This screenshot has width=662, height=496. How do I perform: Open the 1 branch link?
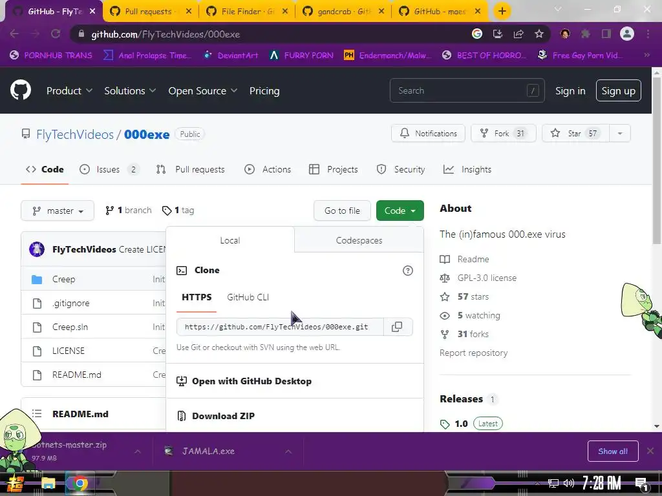(129, 210)
